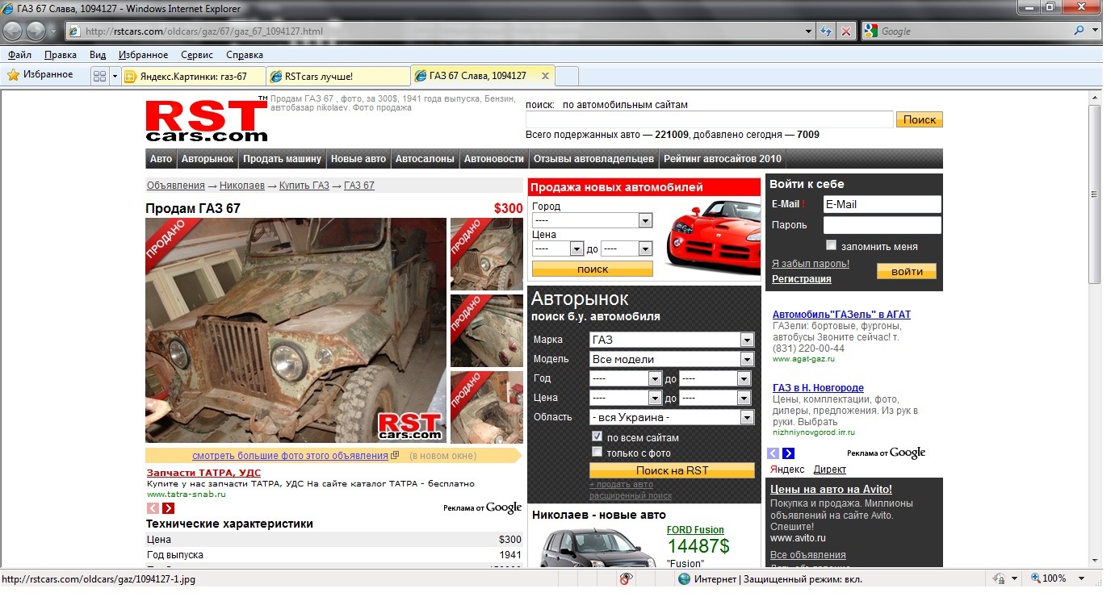
Task: Click the RST cars.com logo
Action: click(207, 121)
